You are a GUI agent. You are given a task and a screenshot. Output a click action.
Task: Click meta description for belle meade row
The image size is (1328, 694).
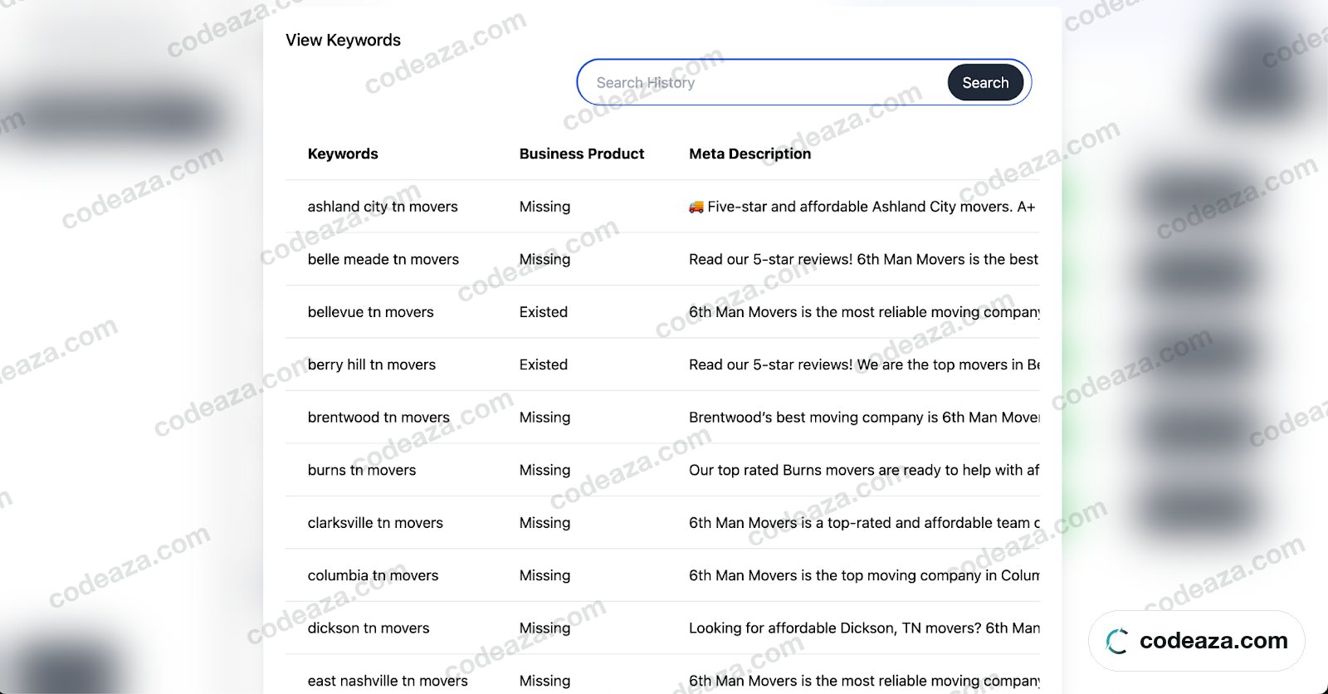point(864,259)
